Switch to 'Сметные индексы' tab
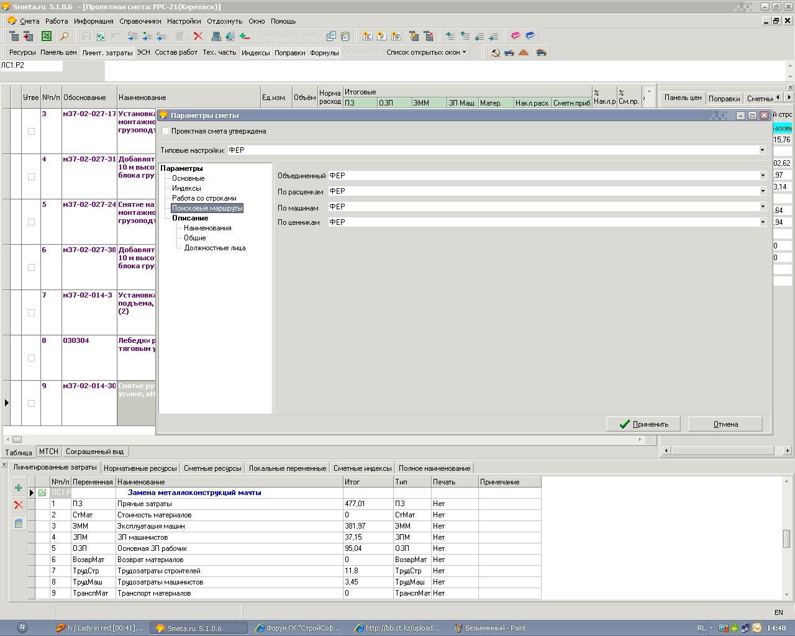The width and height of the screenshot is (795, 636). tap(362, 468)
